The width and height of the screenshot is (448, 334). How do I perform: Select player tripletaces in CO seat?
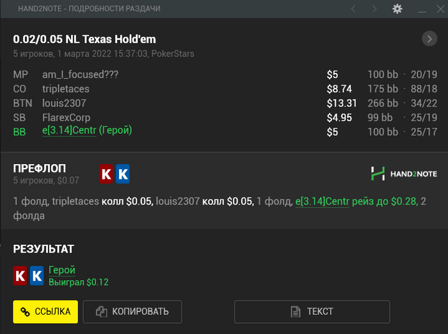[x=66, y=89]
